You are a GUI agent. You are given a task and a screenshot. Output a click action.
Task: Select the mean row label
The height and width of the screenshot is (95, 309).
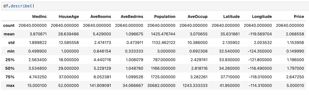coord(9,34)
